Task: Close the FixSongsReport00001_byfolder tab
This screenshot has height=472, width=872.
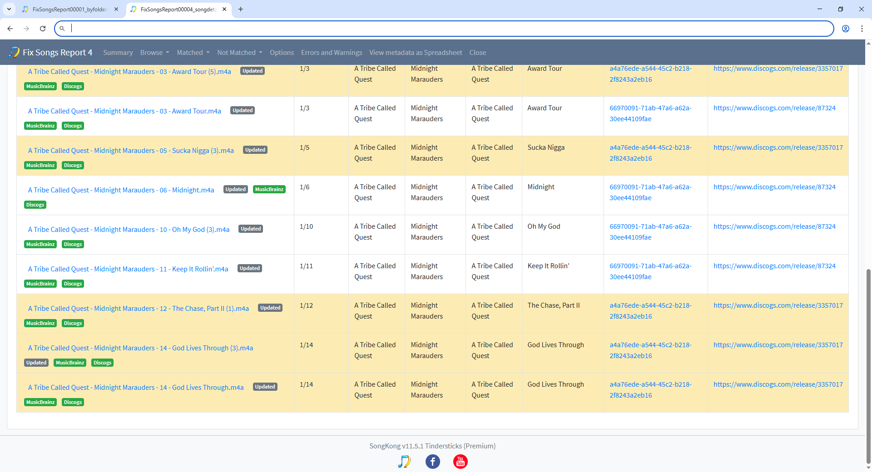Action: pyautogui.click(x=116, y=9)
